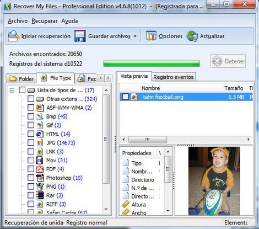Sort by the Tamaño column header
This screenshot has width=259, height=229.
pos(230,88)
